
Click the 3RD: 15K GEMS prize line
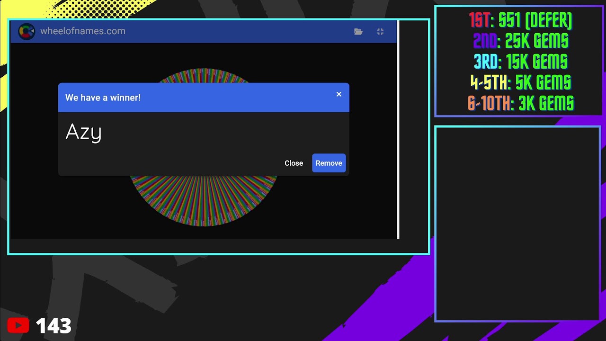coord(521,62)
